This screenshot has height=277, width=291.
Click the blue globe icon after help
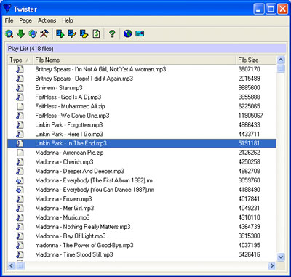coord(128,33)
